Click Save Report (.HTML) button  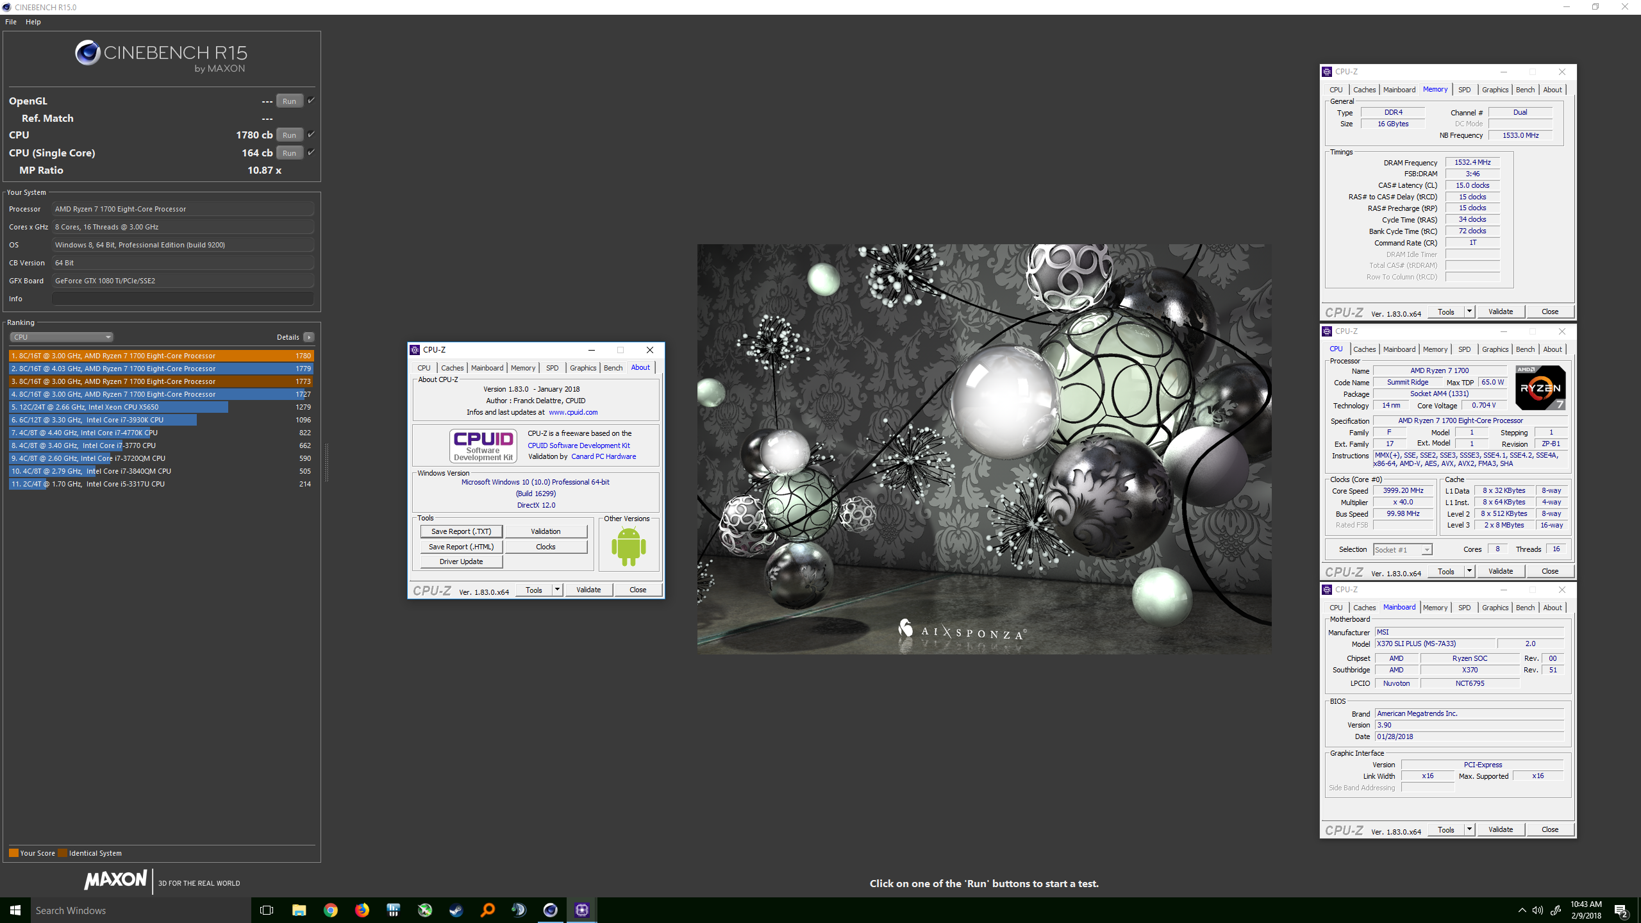click(x=461, y=547)
